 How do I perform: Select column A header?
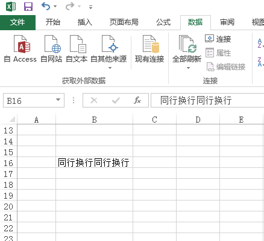tap(36, 120)
